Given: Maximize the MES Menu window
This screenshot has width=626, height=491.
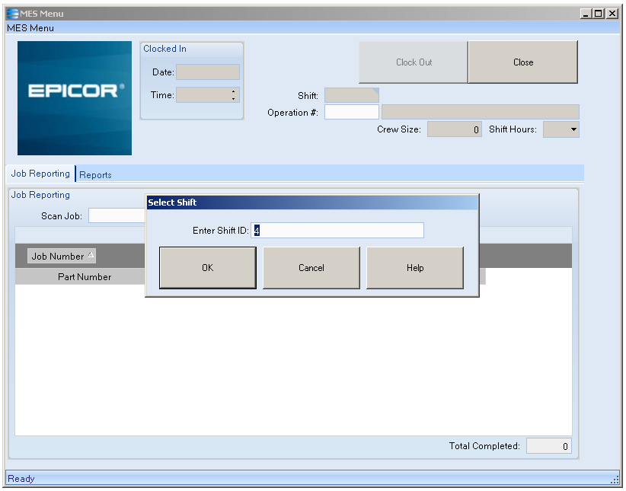Looking at the screenshot, I should (598, 14).
